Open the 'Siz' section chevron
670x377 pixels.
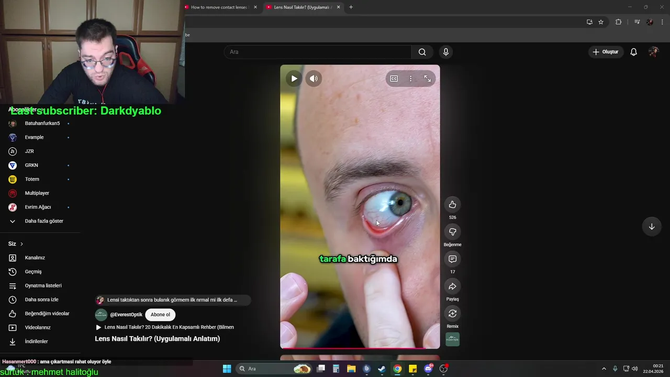[21, 244]
